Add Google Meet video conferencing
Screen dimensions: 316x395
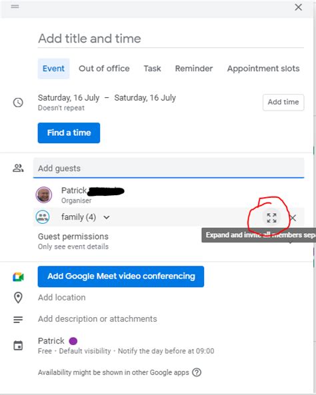pyautogui.click(x=121, y=276)
